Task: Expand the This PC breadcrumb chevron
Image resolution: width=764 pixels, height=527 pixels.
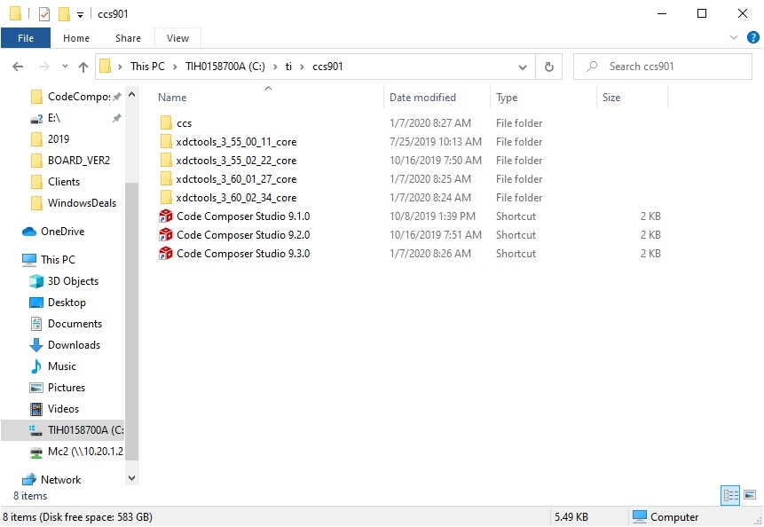Action: [175, 67]
